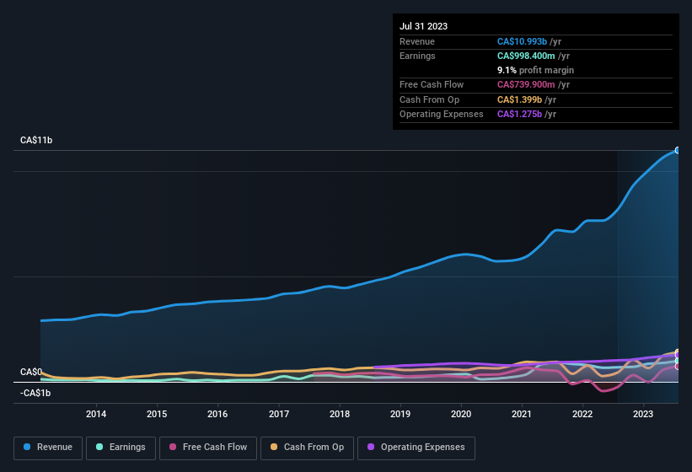Click the Operating Expenses row label in tooltip
This screenshot has width=692, height=472.
coord(442,114)
